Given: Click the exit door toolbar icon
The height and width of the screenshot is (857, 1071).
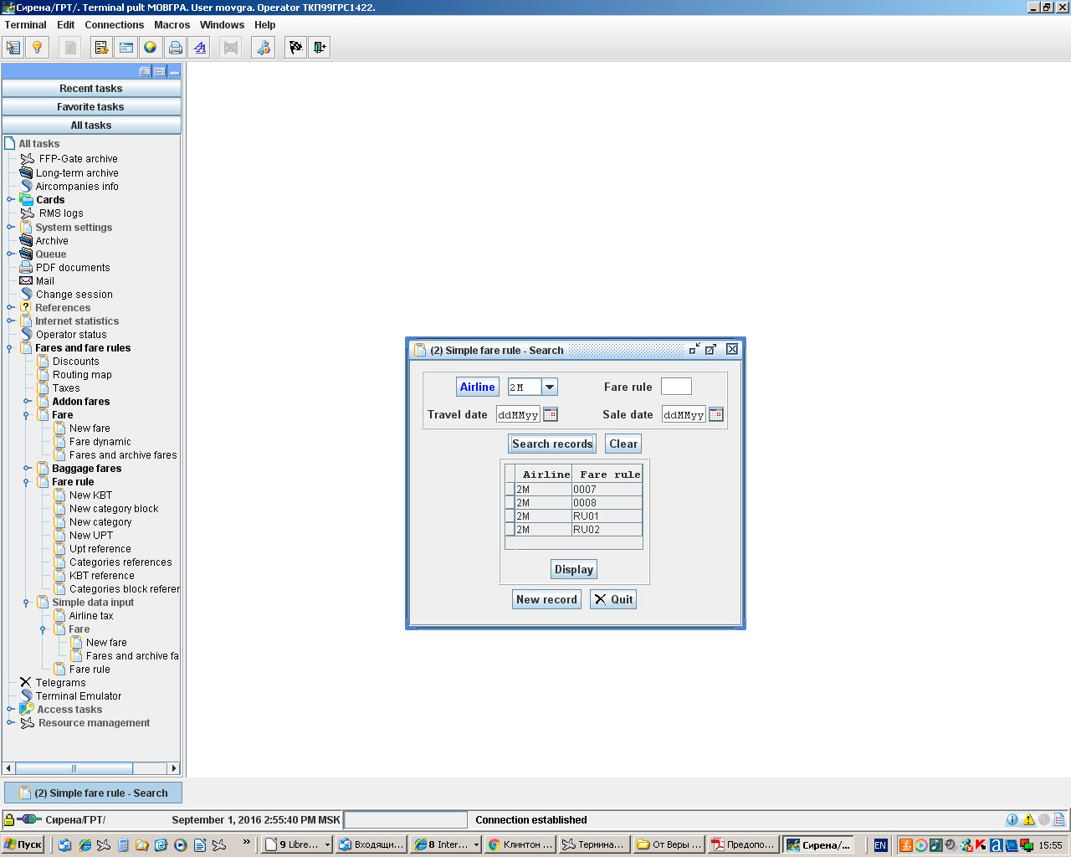Looking at the screenshot, I should [x=320, y=48].
